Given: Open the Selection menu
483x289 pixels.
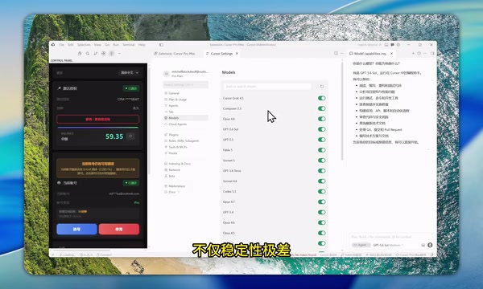Looking at the screenshot, I should pos(84,45).
